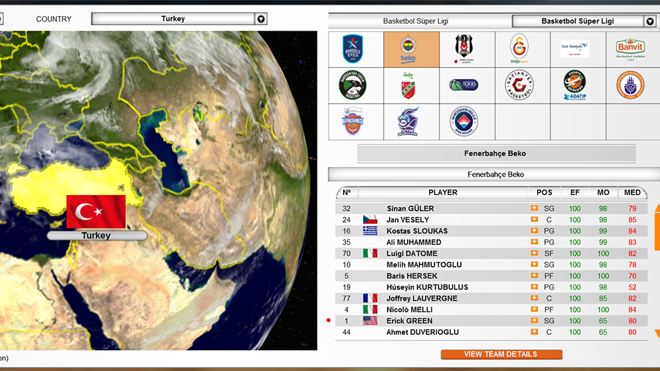Viewport: 660px width, 371px height.
Task: Click the orange roster scrollbar thumb
Action: point(657,231)
